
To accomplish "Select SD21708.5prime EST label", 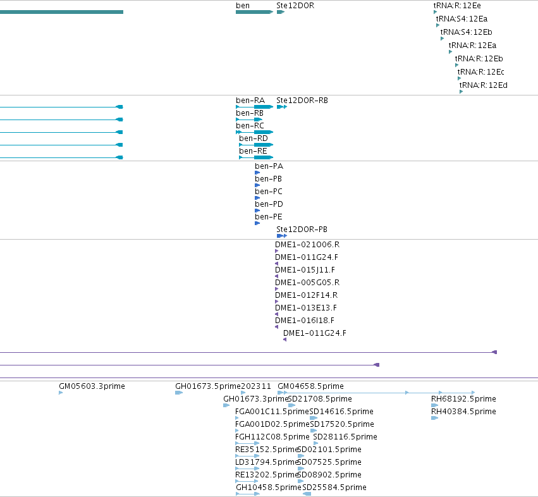I will coord(320,399).
